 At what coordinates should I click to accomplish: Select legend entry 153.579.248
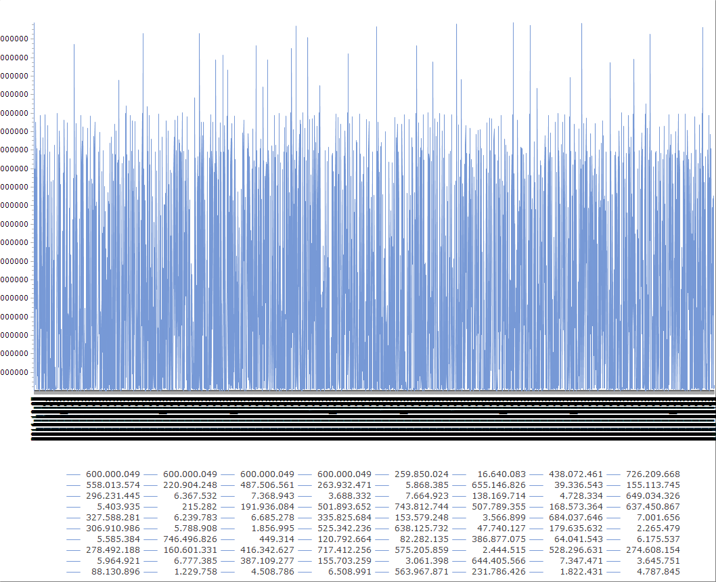click(422, 518)
